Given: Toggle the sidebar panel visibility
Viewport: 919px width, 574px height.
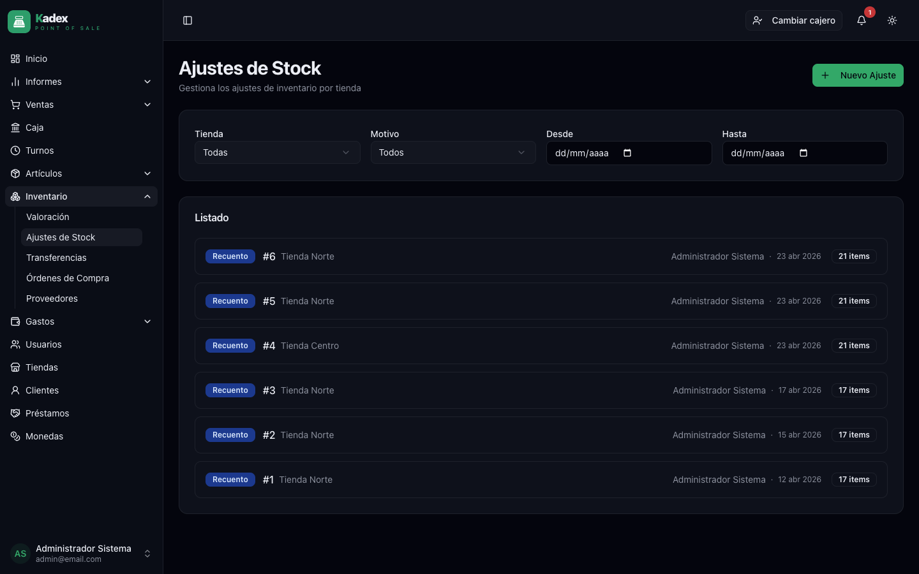Looking at the screenshot, I should [x=188, y=20].
